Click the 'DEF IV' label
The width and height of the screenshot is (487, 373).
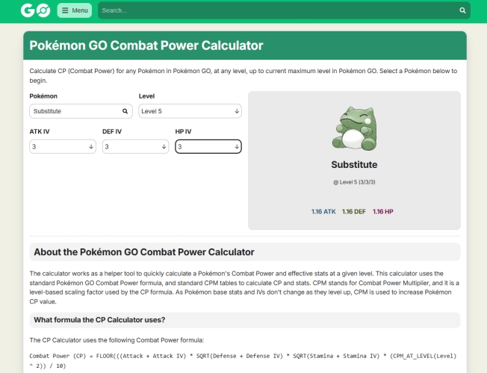pos(112,131)
